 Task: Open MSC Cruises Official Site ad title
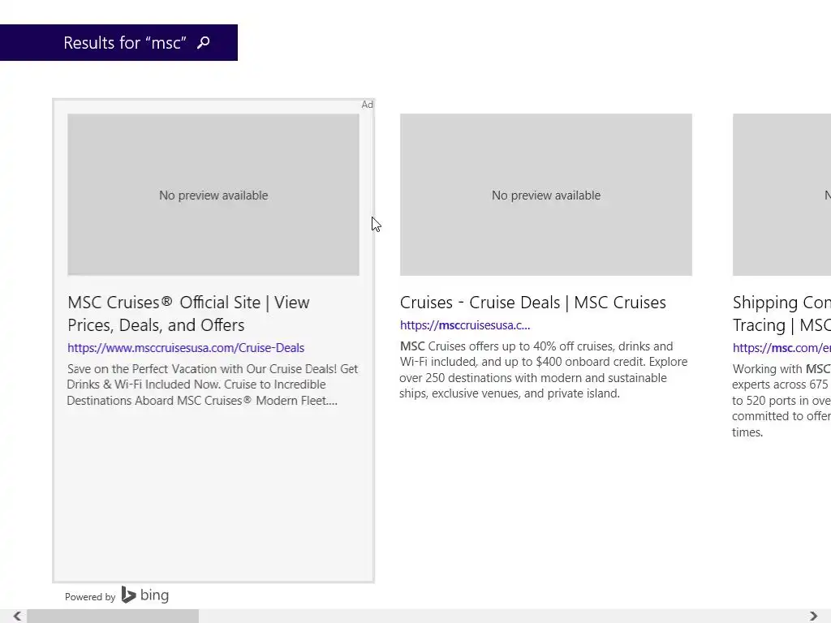188,314
